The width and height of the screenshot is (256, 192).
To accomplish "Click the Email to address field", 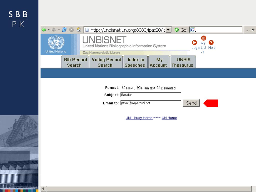I will coord(151,103).
